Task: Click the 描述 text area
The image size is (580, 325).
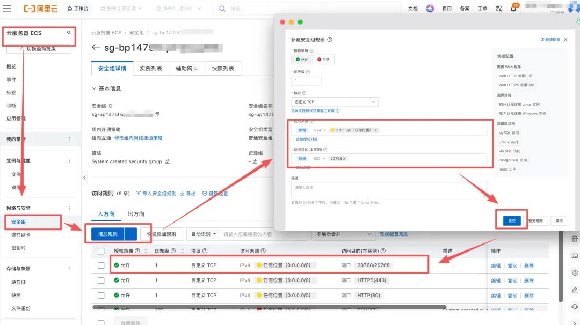Action: coord(389,190)
